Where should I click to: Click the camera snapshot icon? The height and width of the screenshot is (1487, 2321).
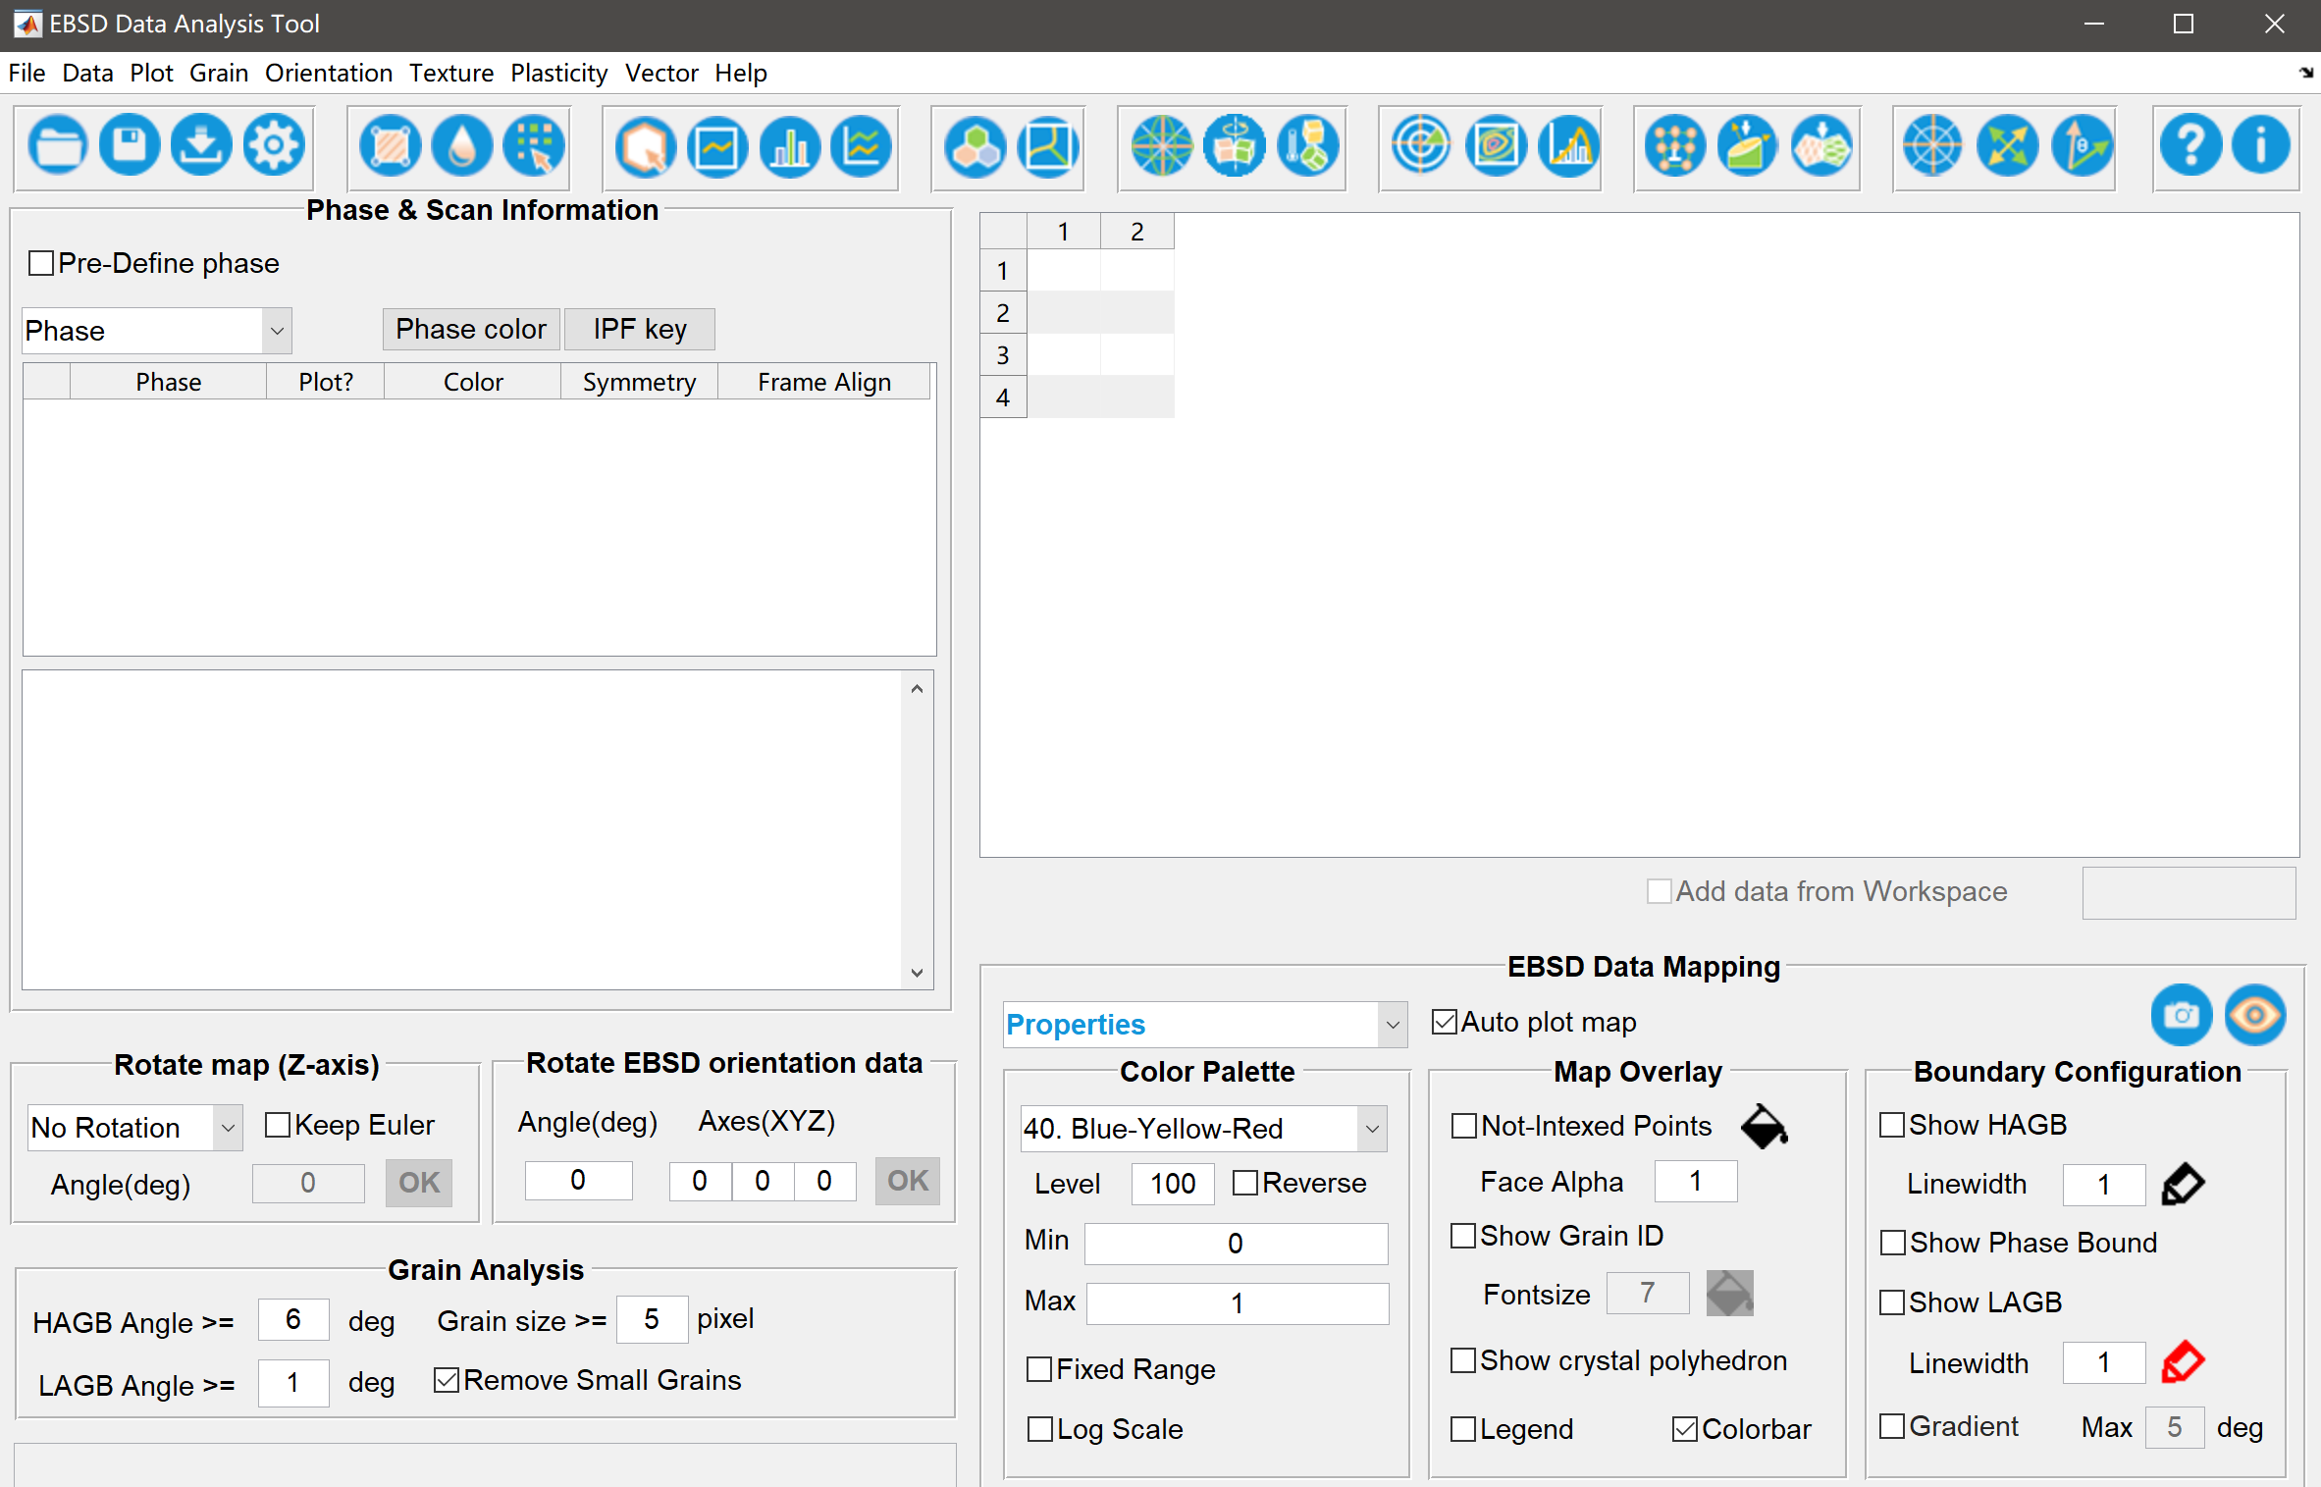tap(2181, 1015)
